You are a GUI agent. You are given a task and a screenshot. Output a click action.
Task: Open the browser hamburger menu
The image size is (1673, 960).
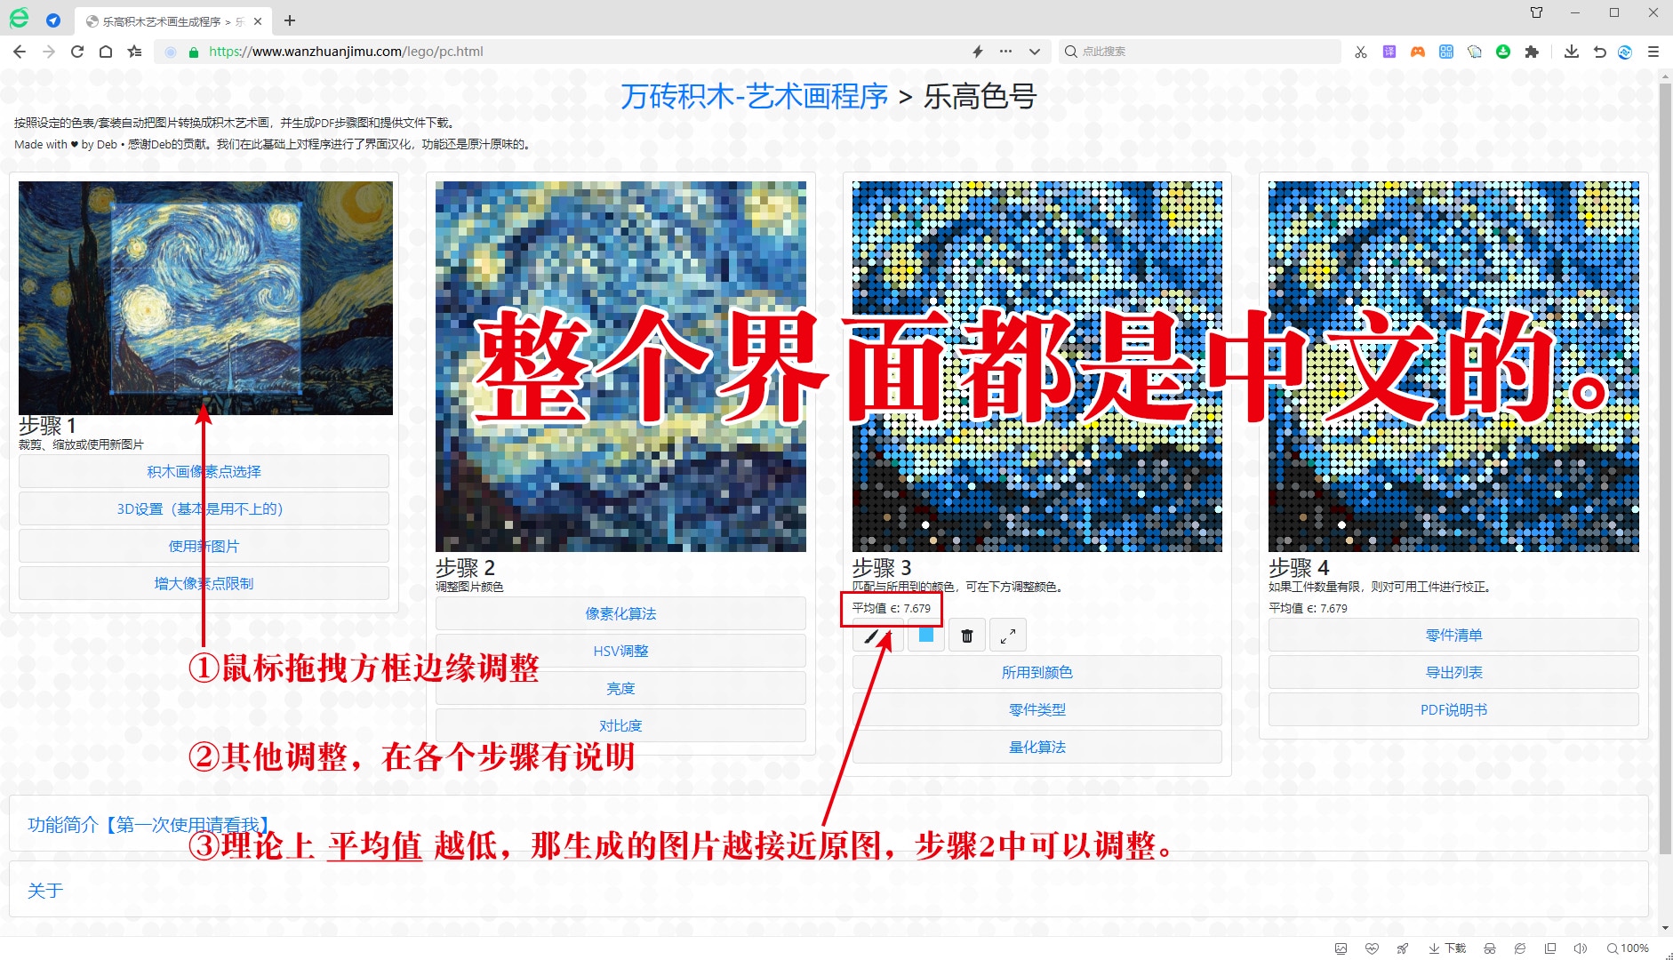point(1653,52)
